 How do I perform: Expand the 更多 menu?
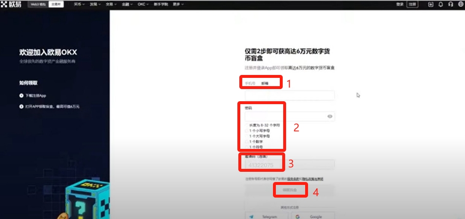[178, 4]
